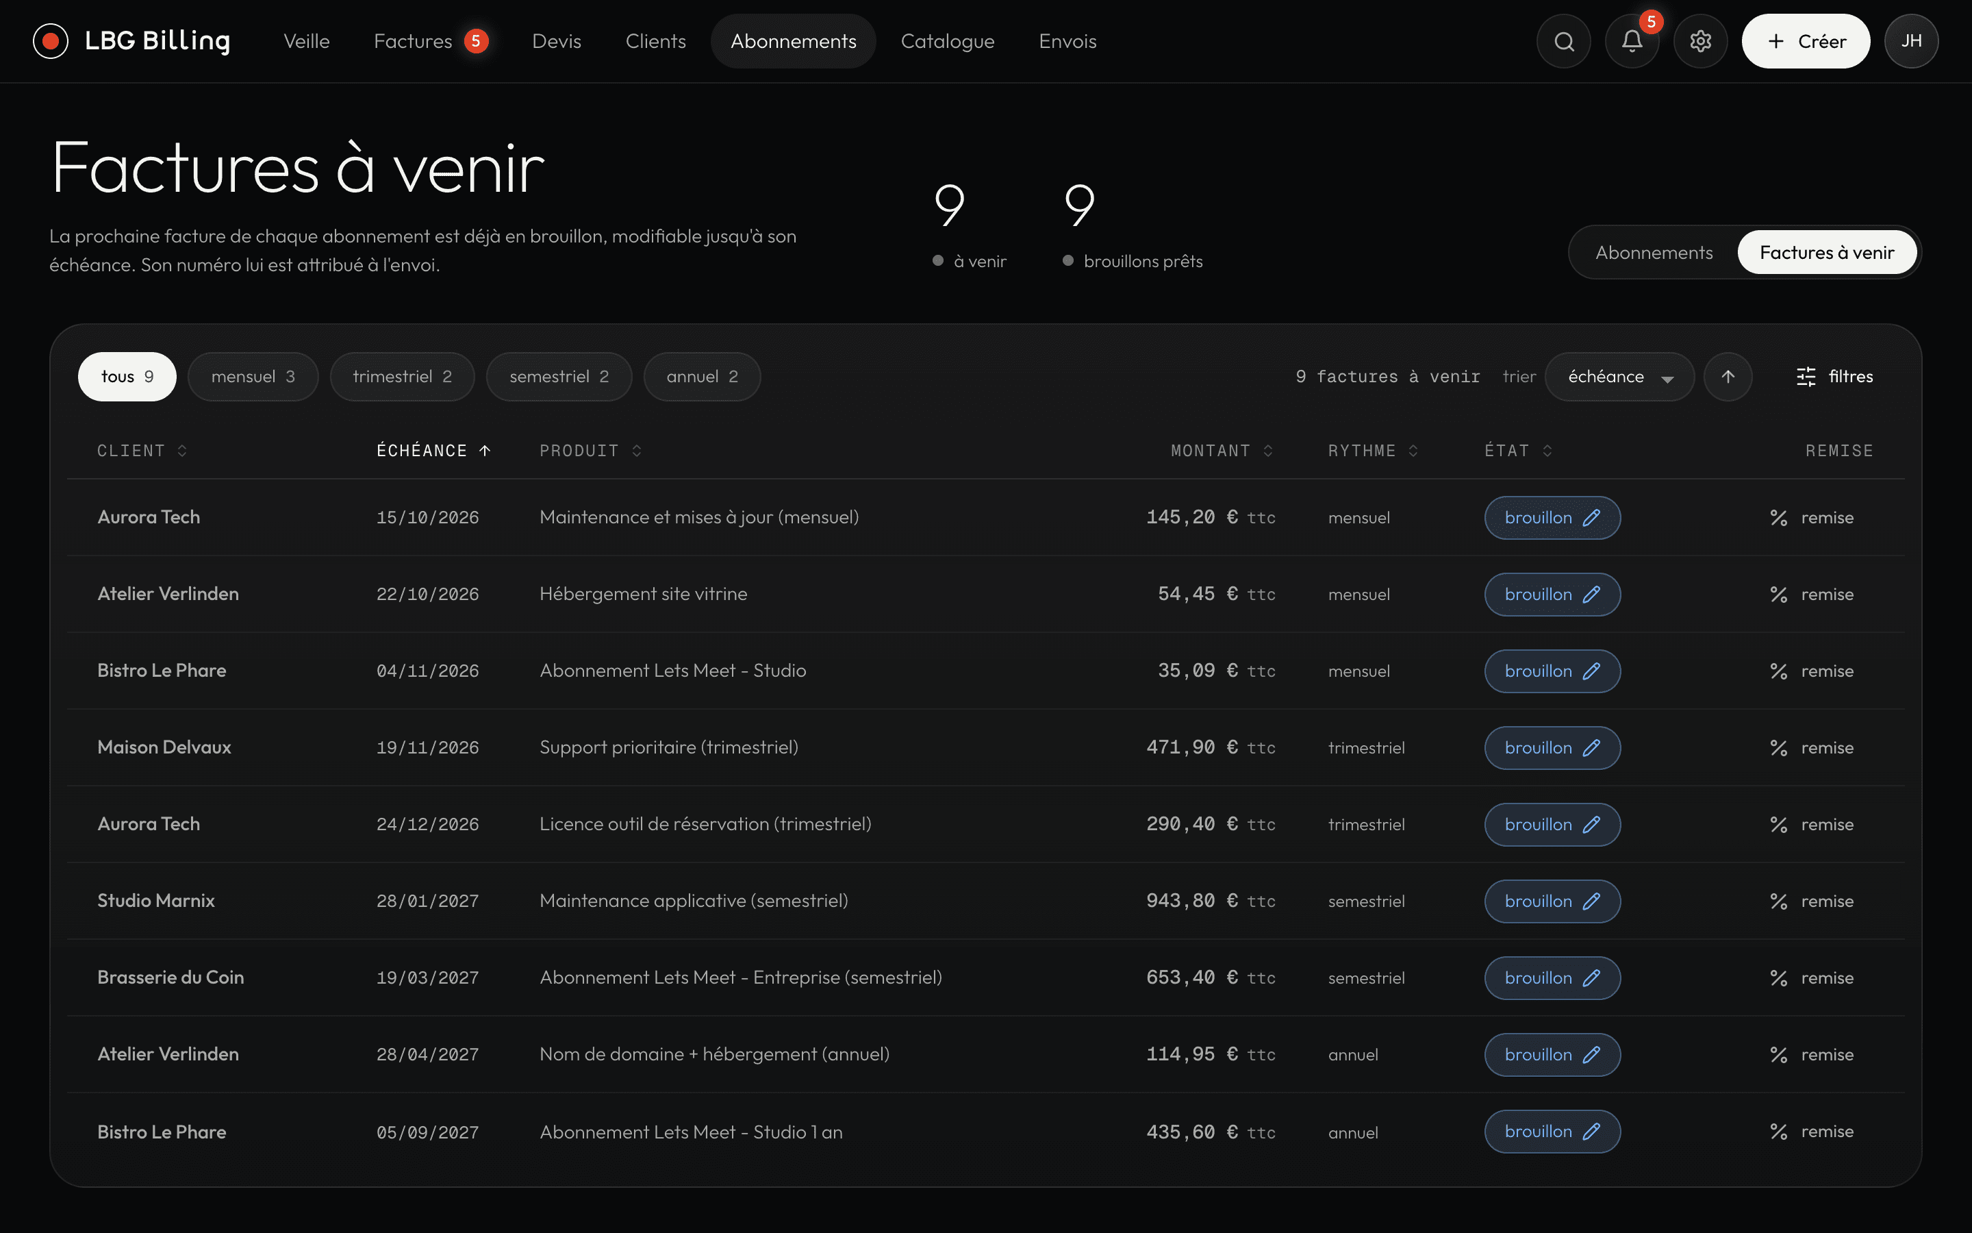Viewport: 1972px width, 1233px height.
Task: Filter by mensuel 3 chip
Action: click(253, 377)
